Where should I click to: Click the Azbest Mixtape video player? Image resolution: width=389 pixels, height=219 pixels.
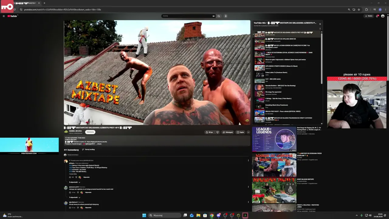pyautogui.click(x=157, y=72)
